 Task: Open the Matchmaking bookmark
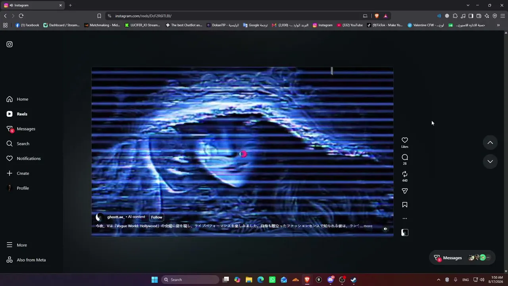[x=102, y=25]
